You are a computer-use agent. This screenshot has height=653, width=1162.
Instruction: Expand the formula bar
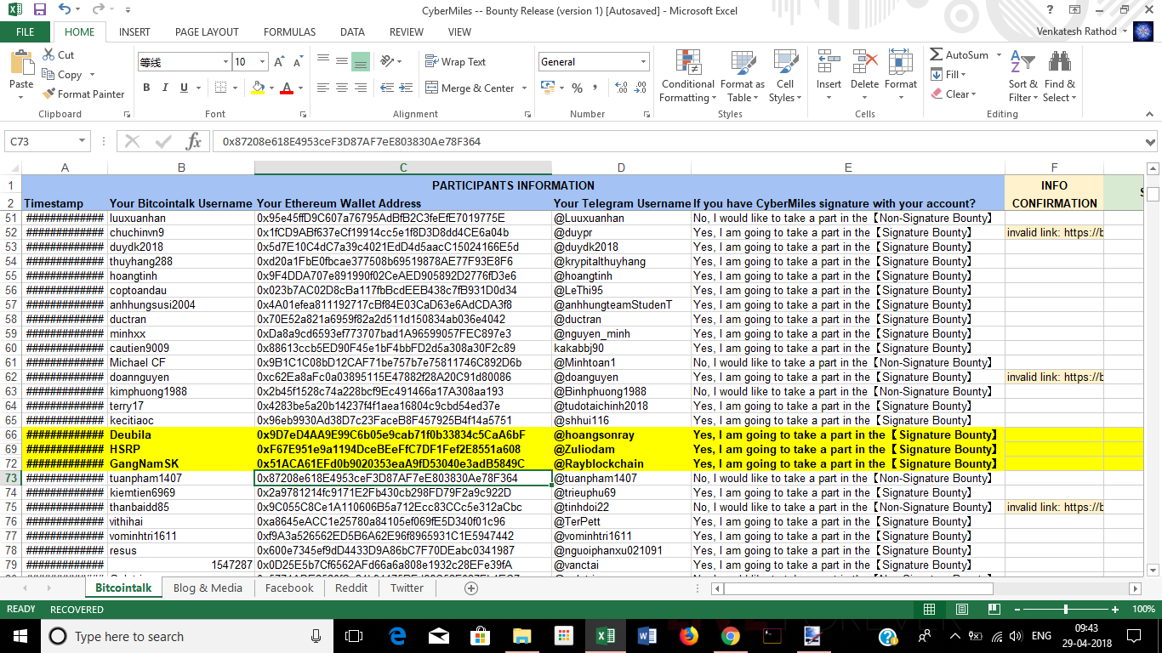(x=1151, y=141)
